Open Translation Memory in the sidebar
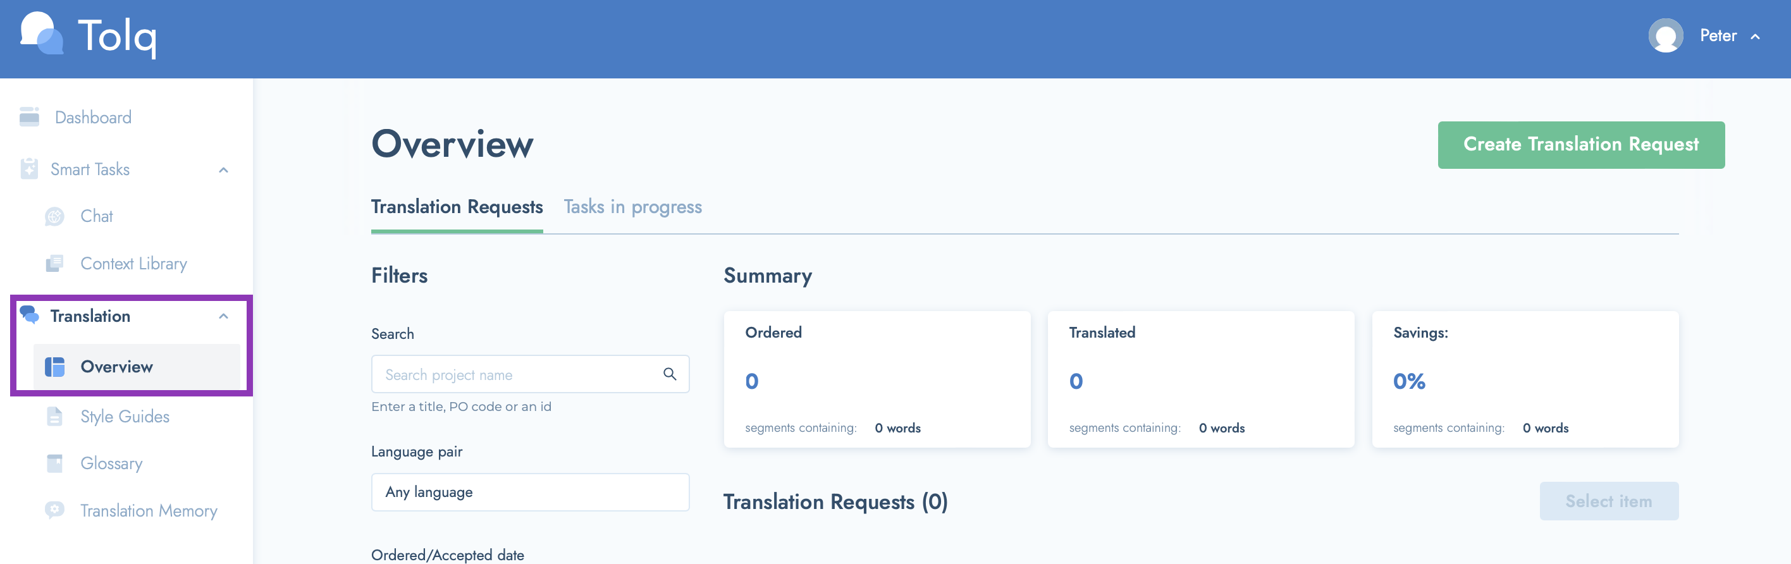Screen dimensions: 1791x564 click(x=149, y=510)
